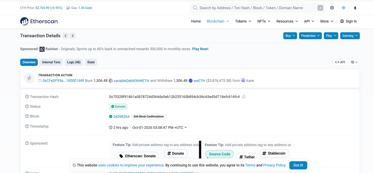Click help icon next to Timestamp
The width and height of the screenshot is (374, 173).
27,126
